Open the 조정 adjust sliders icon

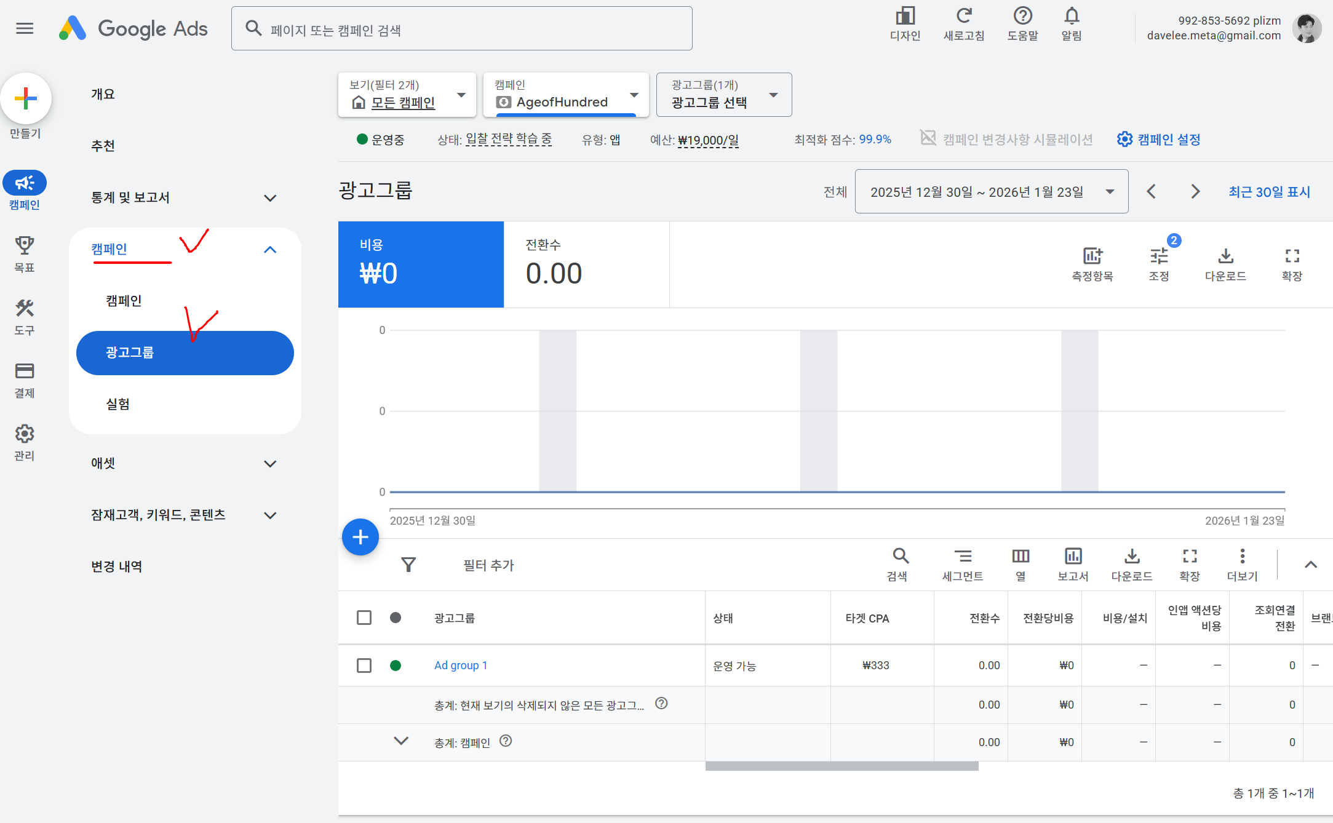[1159, 256]
